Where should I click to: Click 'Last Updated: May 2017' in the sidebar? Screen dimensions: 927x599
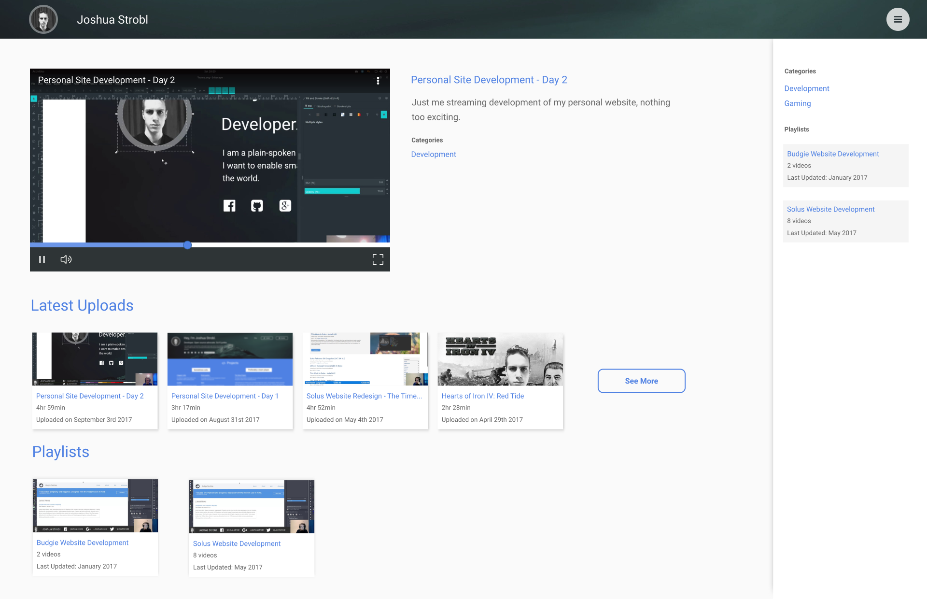click(822, 233)
